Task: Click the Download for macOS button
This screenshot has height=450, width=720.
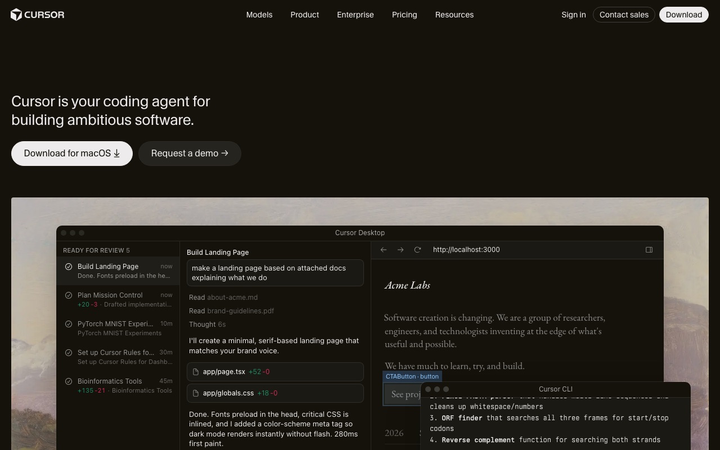Action: [72, 154]
